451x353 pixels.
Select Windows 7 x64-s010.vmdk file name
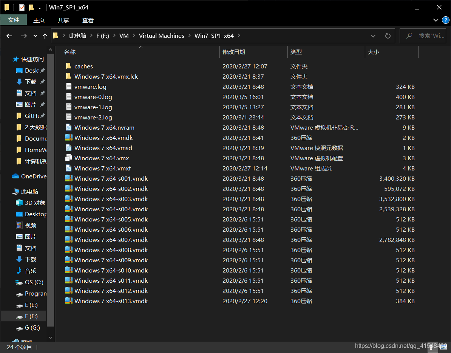[x=111, y=271]
